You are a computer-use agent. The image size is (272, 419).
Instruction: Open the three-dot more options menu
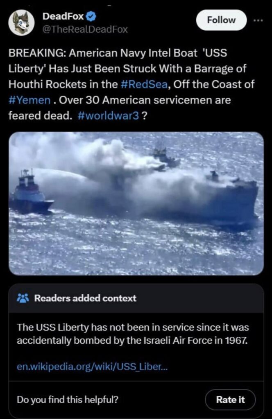[258, 20]
